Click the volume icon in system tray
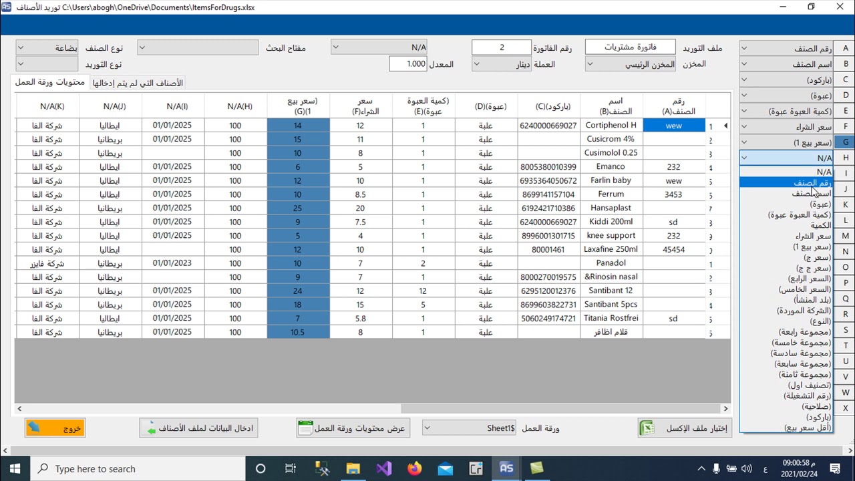Image resolution: width=855 pixels, height=481 pixels. click(x=748, y=468)
